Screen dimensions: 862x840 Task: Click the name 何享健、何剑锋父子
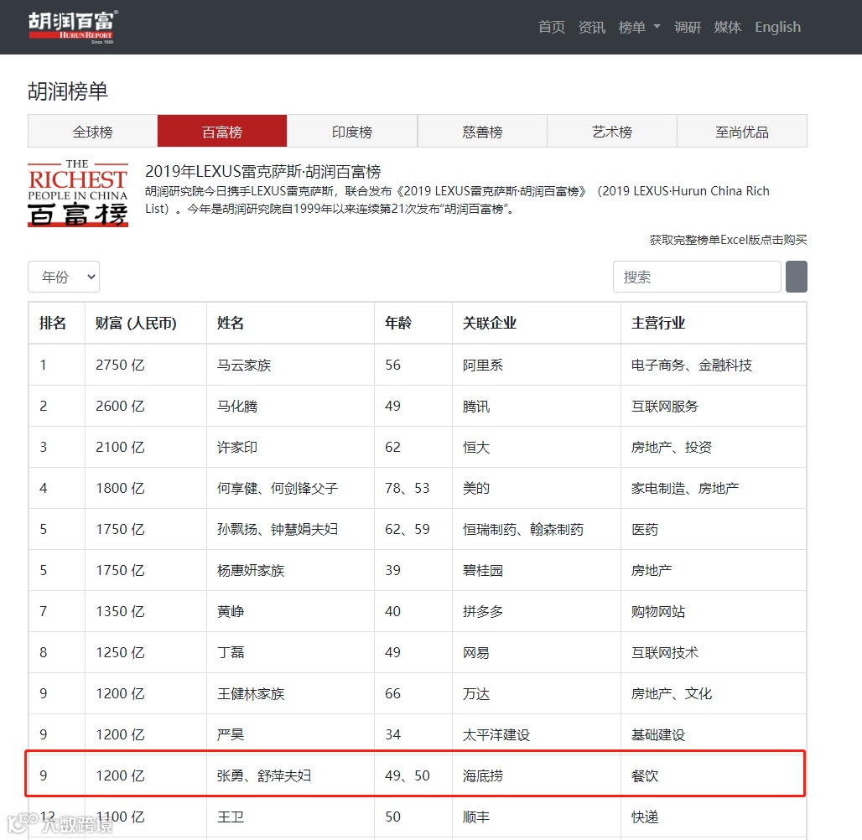(x=277, y=488)
